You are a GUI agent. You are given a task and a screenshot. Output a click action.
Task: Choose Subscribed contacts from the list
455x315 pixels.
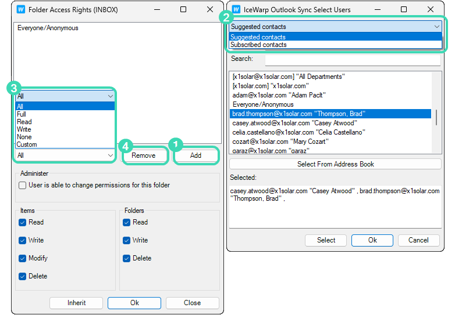tap(335, 45)
